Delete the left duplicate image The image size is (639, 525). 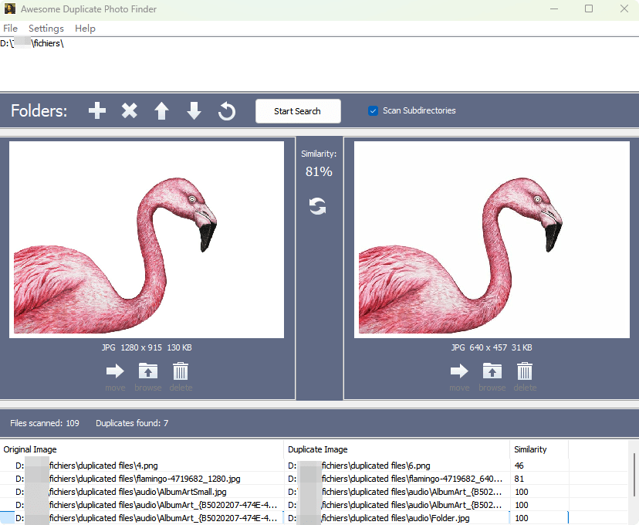pyautogui.click(x=181, y=373)
